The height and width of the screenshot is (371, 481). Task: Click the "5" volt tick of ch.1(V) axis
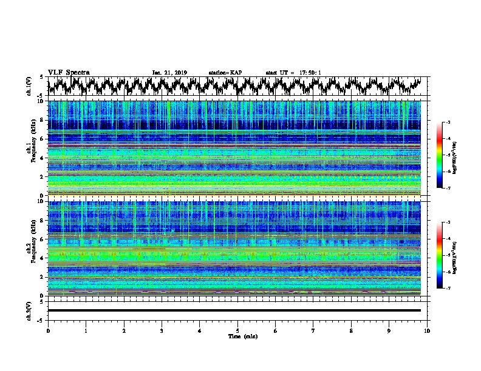click(x=42, y=77)
